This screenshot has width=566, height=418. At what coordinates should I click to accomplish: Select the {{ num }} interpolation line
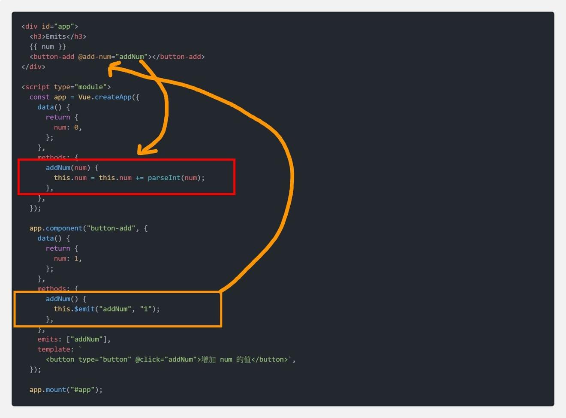pyautogui.click(x=48, y=46)
